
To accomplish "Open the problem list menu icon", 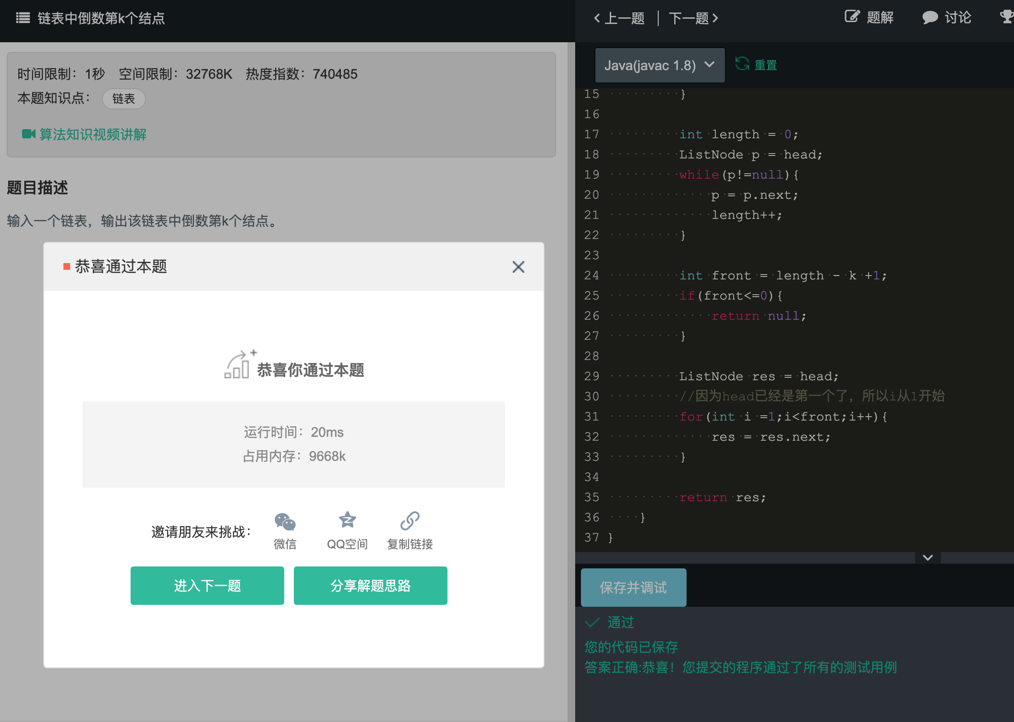I will pos(23,18).
